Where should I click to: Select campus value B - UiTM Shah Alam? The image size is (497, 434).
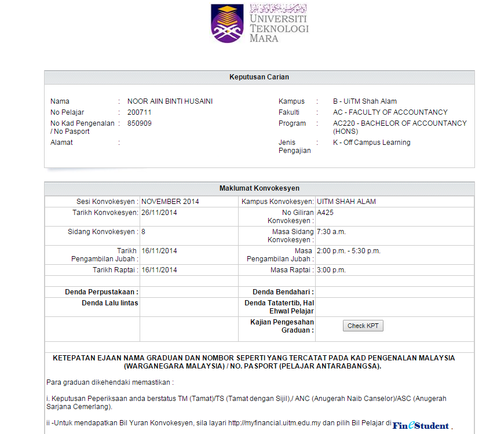click(x=365, y=101)
